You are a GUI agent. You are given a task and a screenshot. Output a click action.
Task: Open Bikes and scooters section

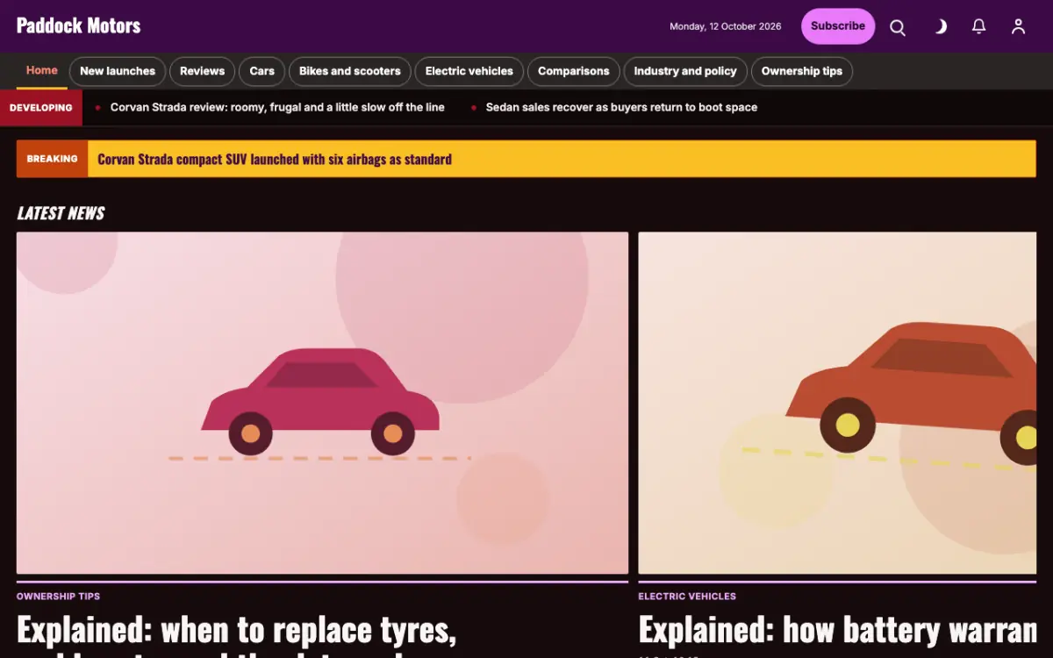[x=349, y=71]
